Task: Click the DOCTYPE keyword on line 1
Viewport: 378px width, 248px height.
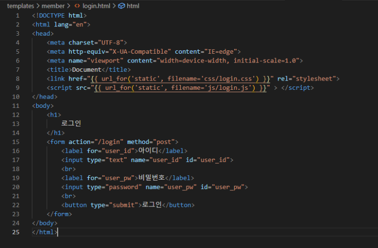Action: pos(51,16)
